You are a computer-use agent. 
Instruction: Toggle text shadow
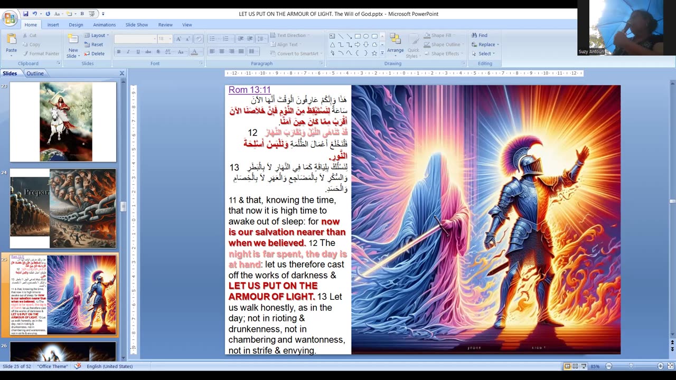(x=157, y=52)
